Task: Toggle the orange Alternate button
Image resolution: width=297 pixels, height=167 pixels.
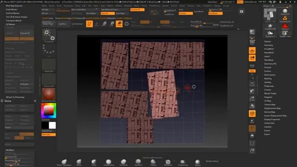Action: (x=49, y=135)
